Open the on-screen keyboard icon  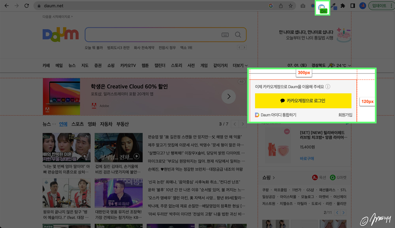(225, 35)
